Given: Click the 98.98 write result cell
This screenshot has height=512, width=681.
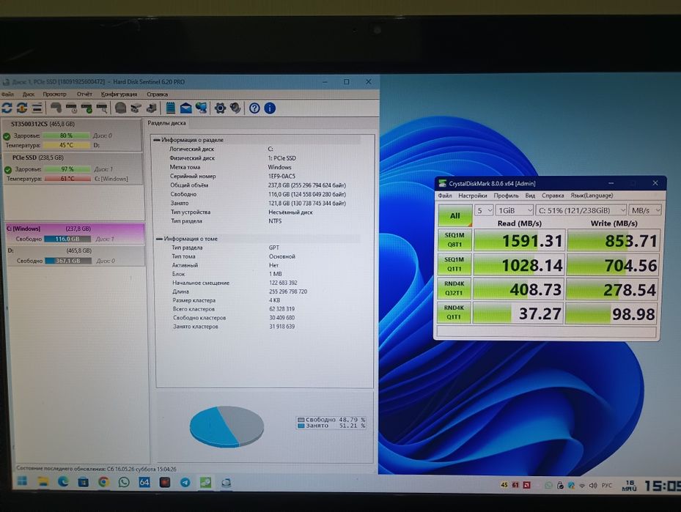Looking at the screenshot, I should coord(612,313).
